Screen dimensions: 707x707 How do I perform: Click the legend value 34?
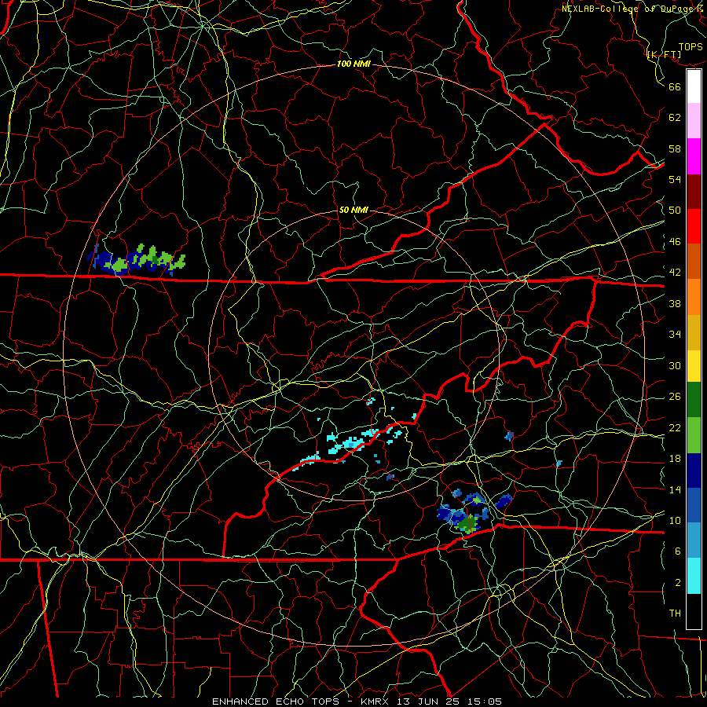675,335
